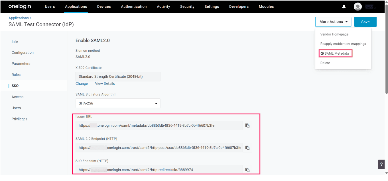Viewport: 388px width, 181px height.
Task: Click the lightbulb help icon
Action: tap(381, 164)
